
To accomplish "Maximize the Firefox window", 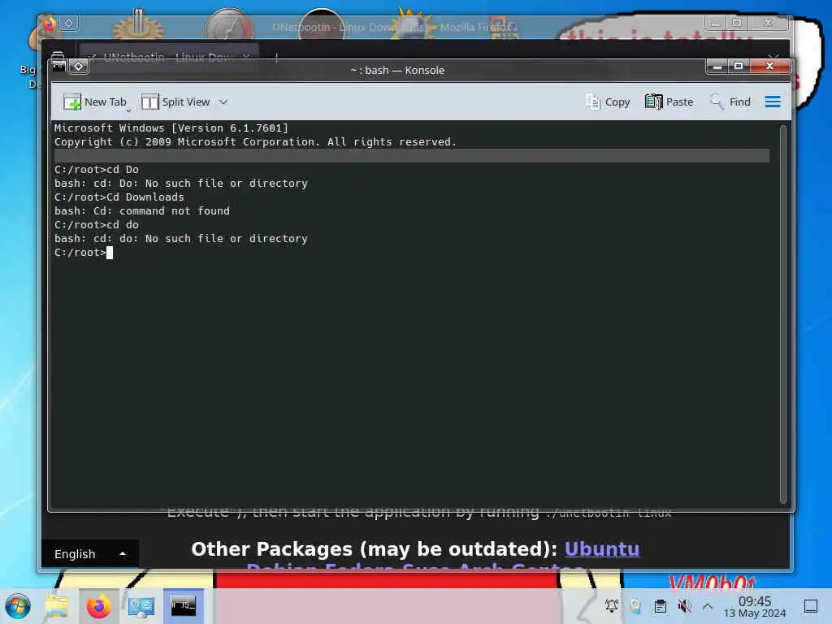I will [736, 23].
